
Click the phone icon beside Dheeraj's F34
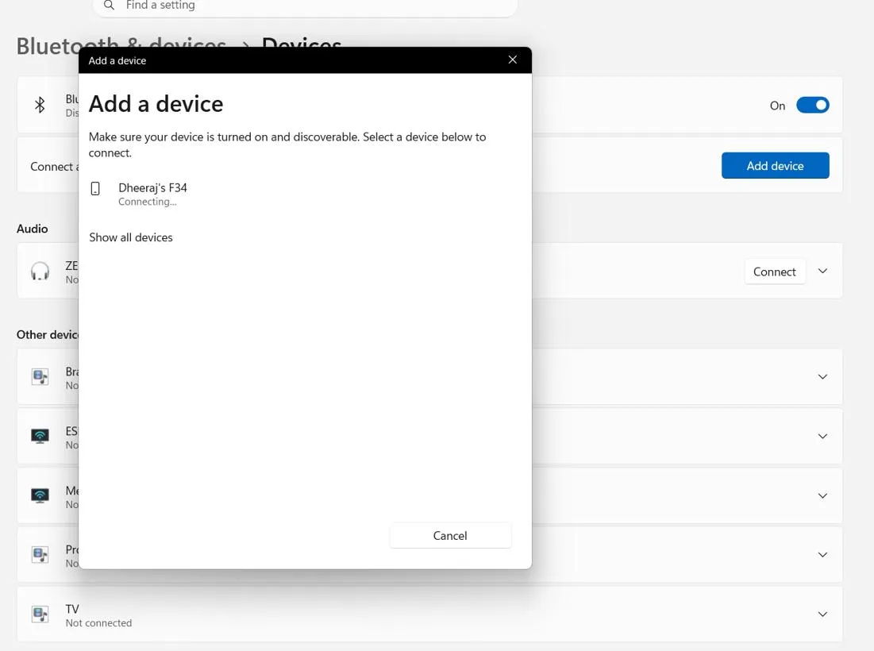click(x=95, y=188)
